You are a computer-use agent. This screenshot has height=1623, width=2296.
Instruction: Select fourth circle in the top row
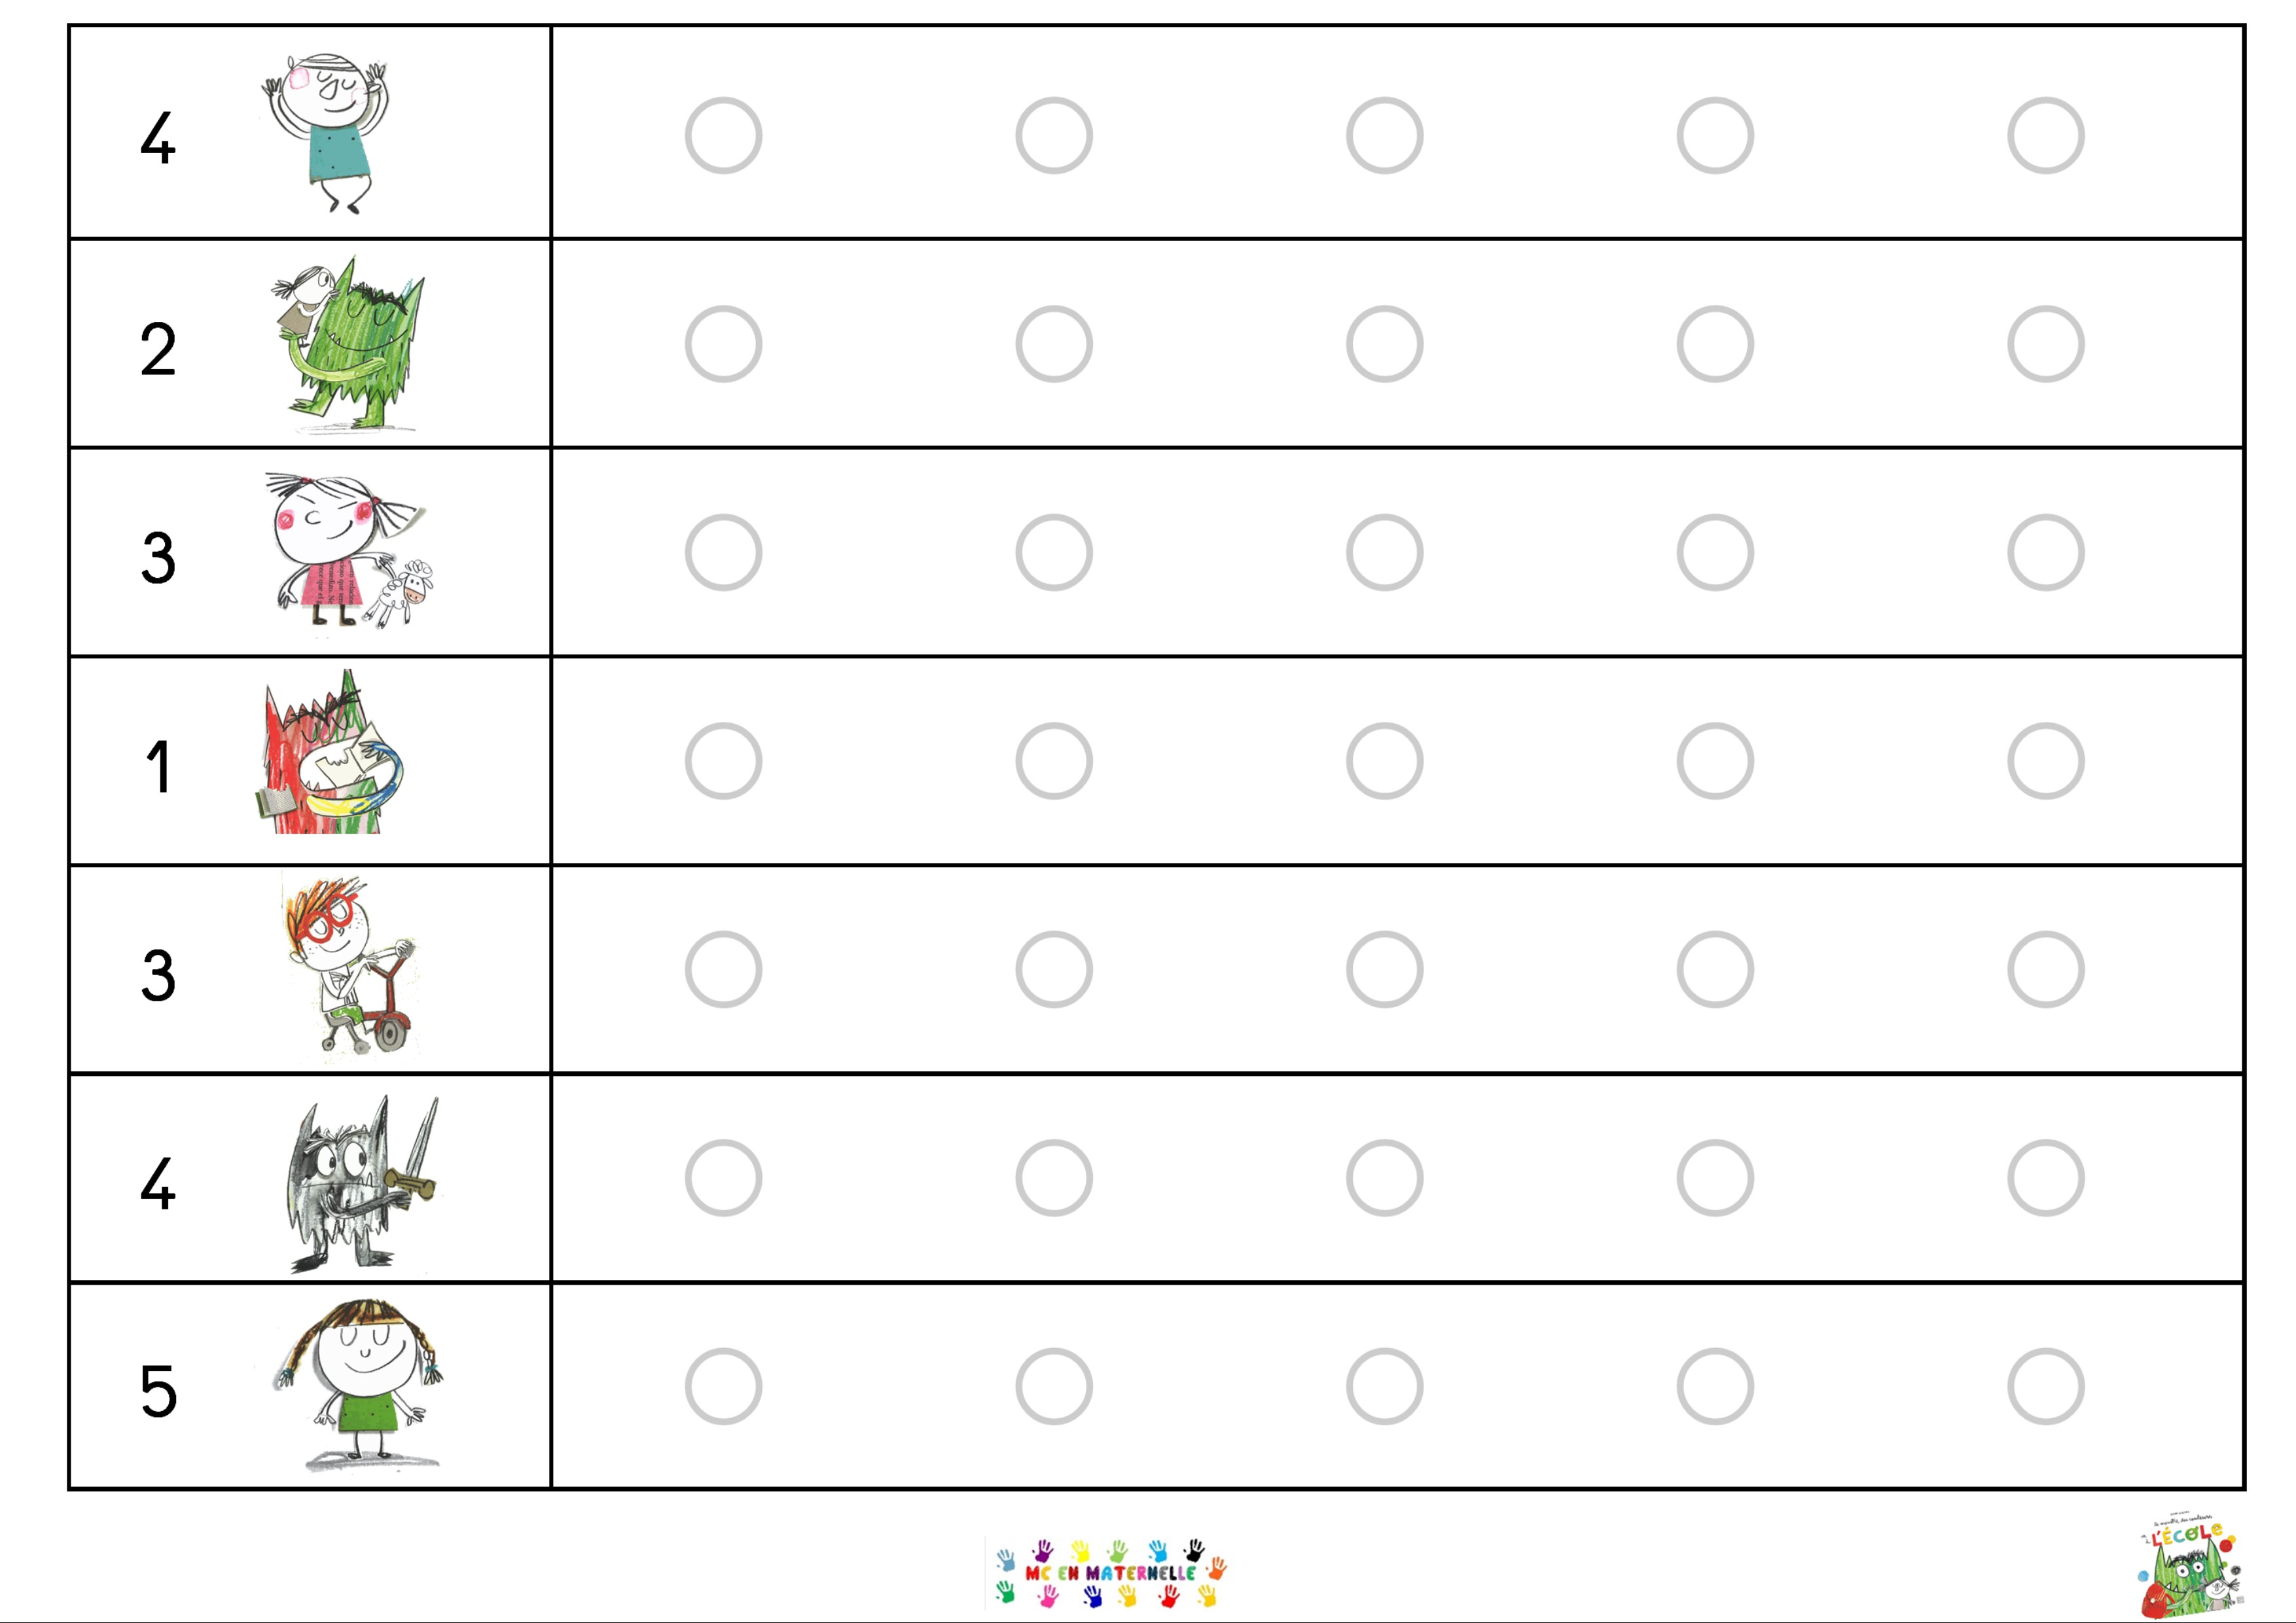click(1715, 135)
